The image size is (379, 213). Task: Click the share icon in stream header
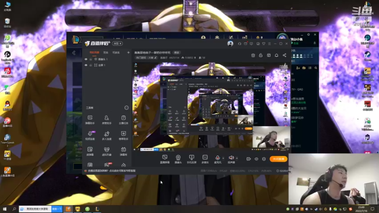[285, 55]
